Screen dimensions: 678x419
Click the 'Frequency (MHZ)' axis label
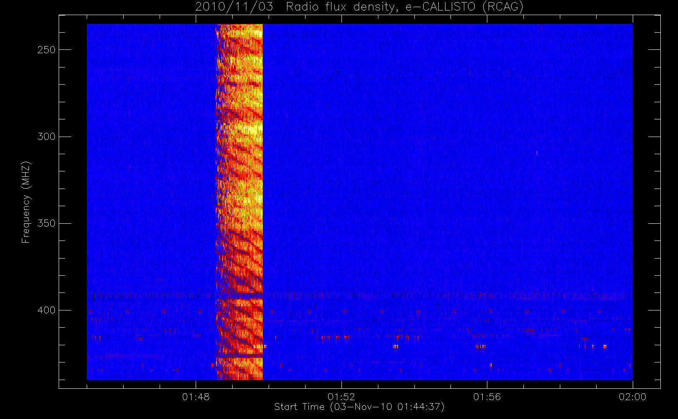click(x=26, y=202)
